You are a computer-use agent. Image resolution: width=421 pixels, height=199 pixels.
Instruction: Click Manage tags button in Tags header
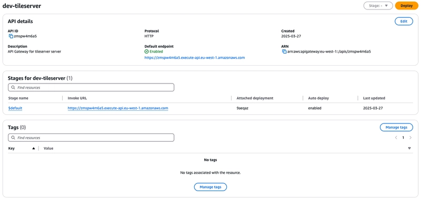(396, 127)
